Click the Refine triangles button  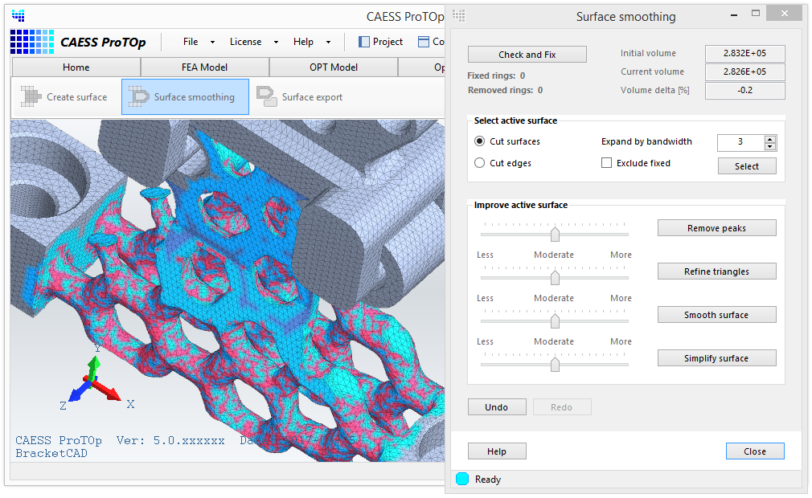coord(716,271)
